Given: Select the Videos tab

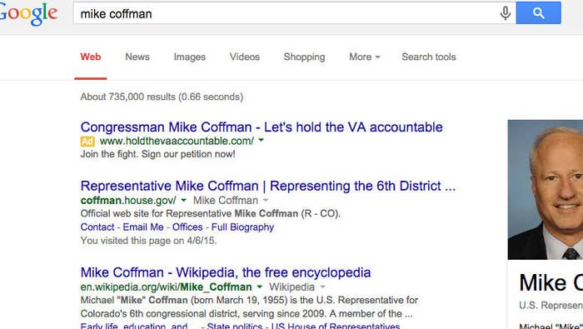Looking at the screenshot, I should pos(245,57).
